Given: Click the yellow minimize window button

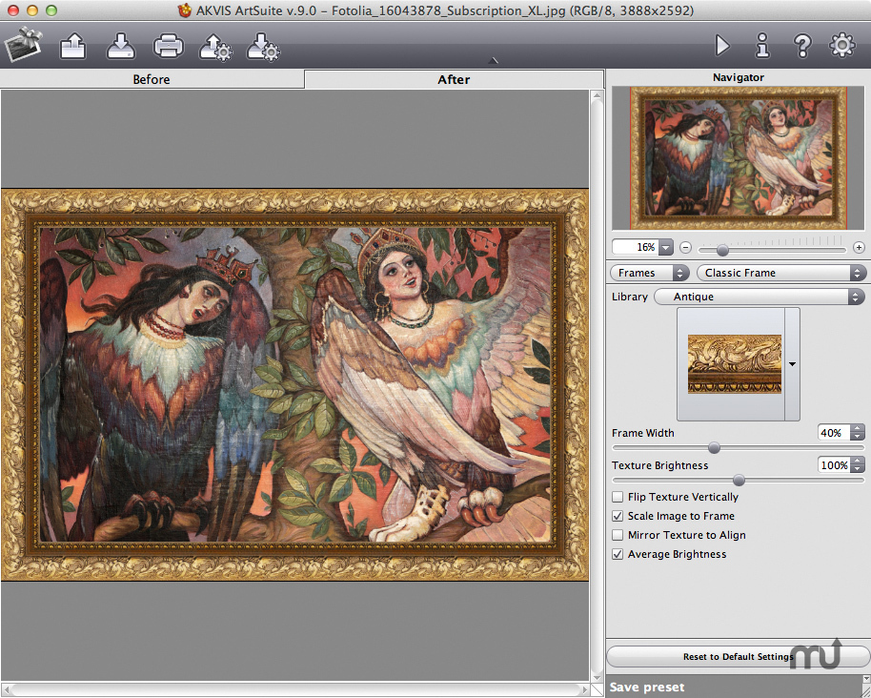Looking at the screenshot, I should pos(32,10).
